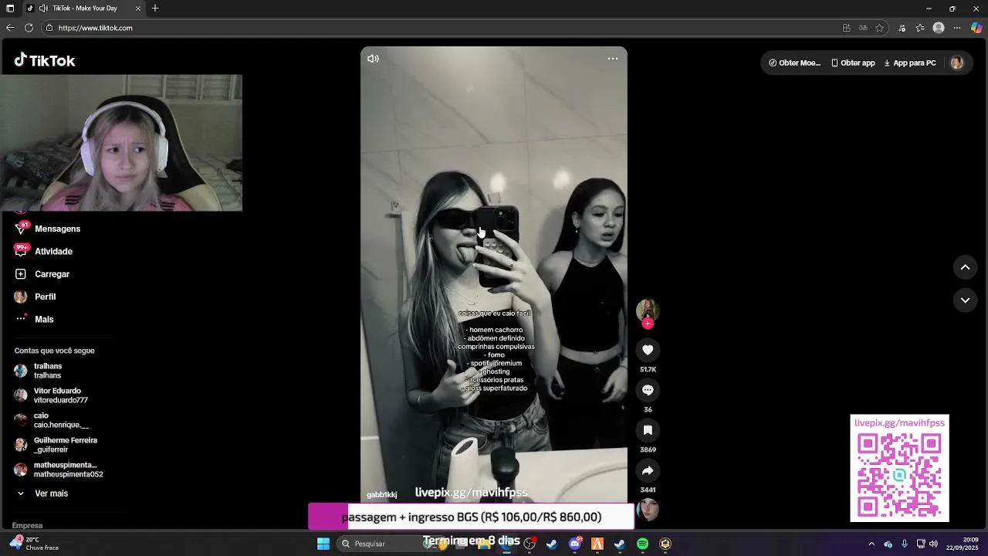Share the video with the arrow icon
The width and height of the screenshot is (988, 556).
point(648,470)
